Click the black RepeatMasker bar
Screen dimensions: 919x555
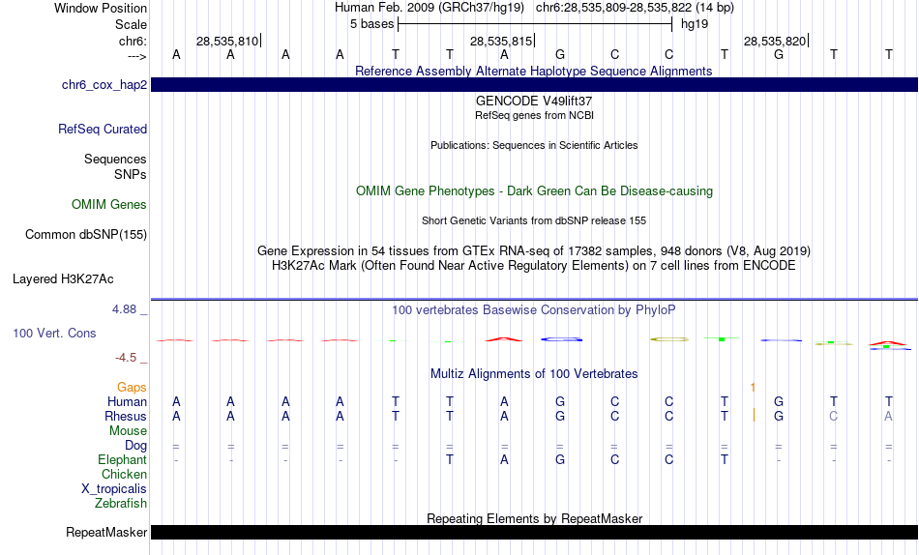tap(535, 532)
